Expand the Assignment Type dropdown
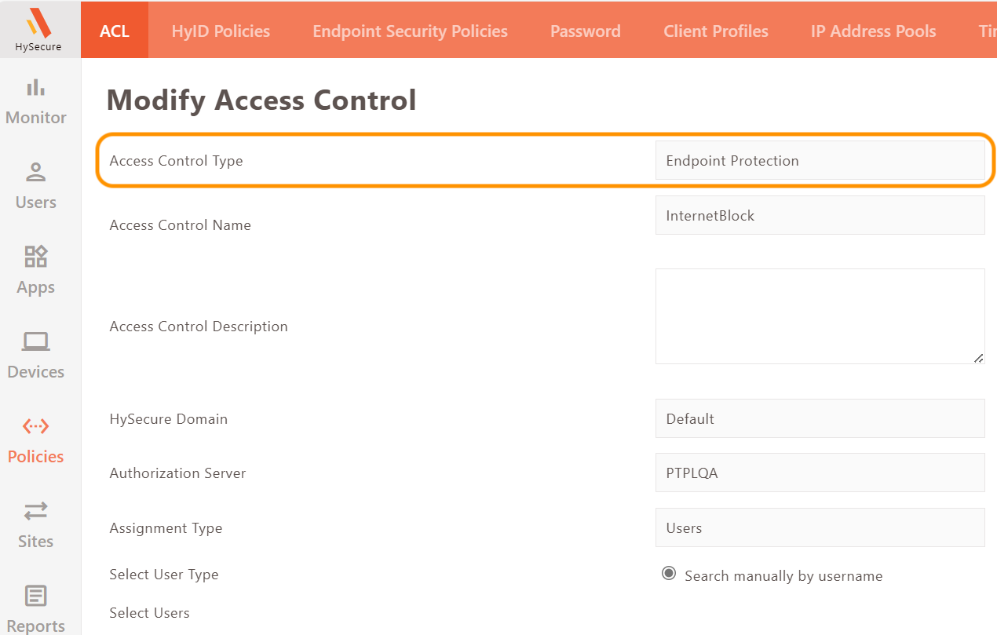Screen dimensions: 997x635 tap(820, 528)
